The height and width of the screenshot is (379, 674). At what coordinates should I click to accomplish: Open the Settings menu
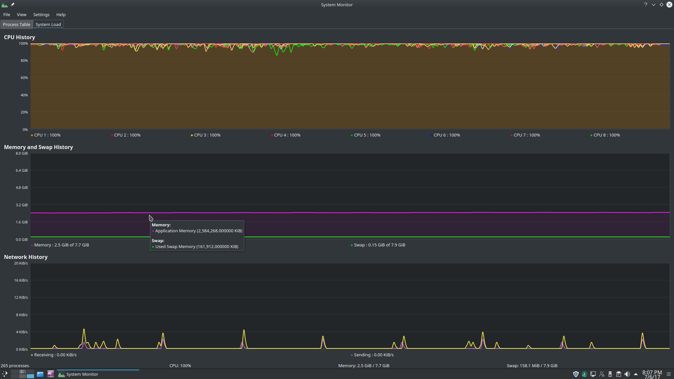pos(41,14)
